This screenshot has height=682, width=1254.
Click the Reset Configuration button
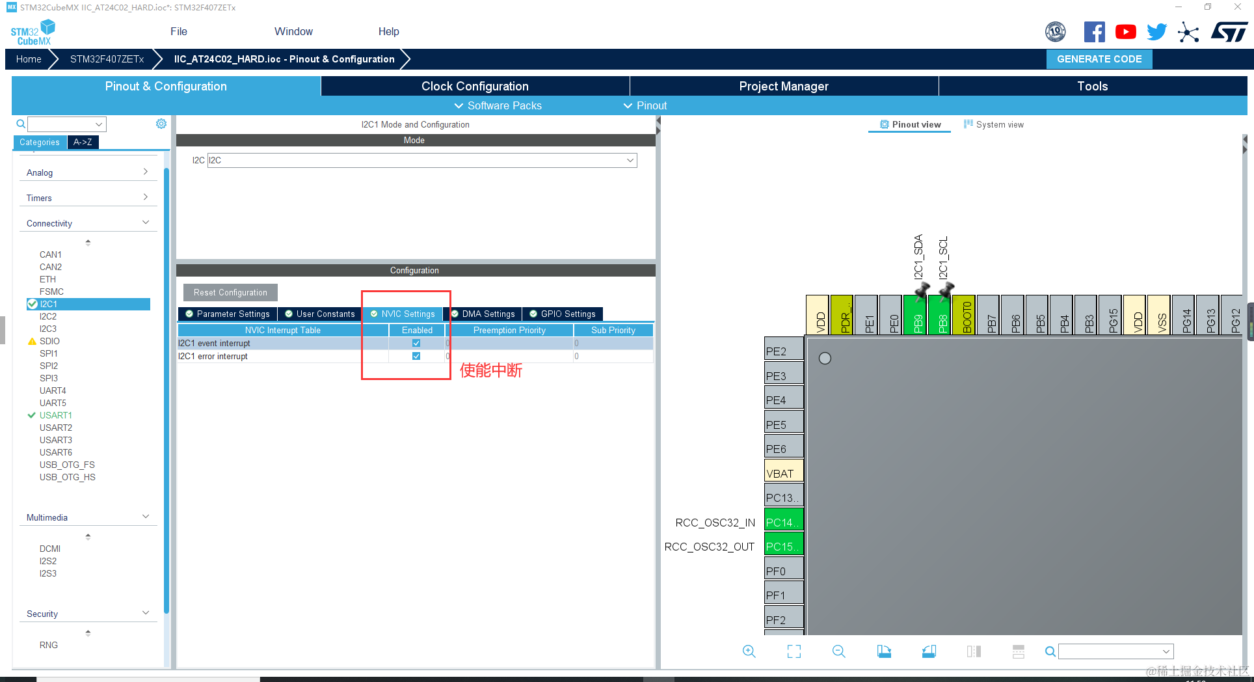(230, 292)
